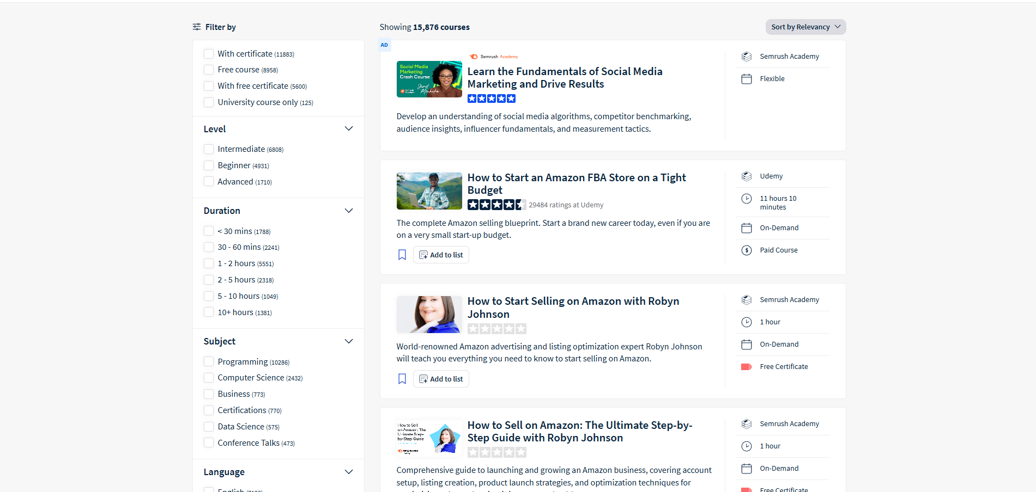Collapse the Level filter section
This screenshot has width=1036, height=492.
[349, 129]
